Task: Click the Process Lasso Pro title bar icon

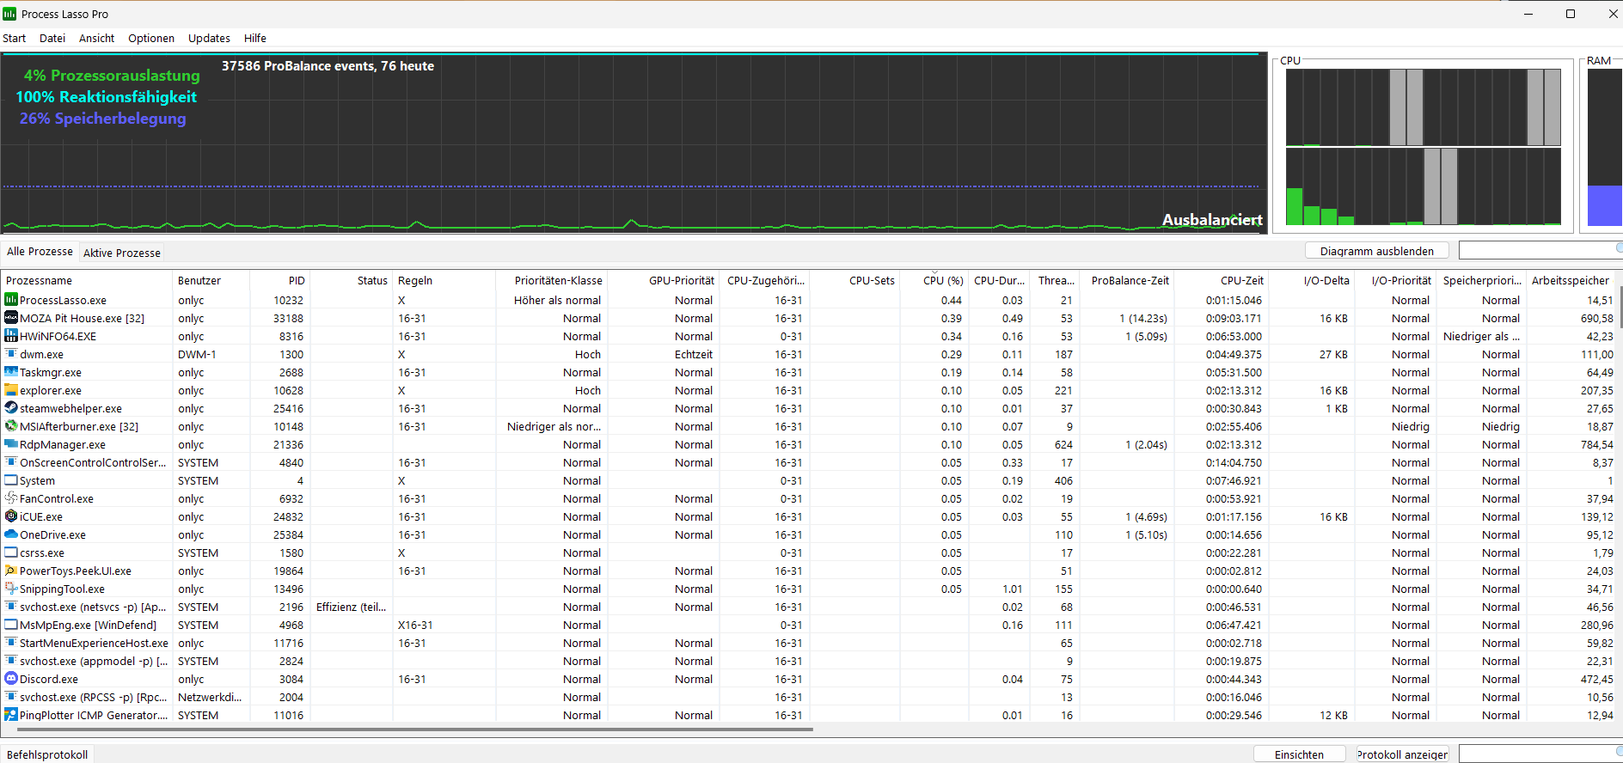Action: click(9, 14)
